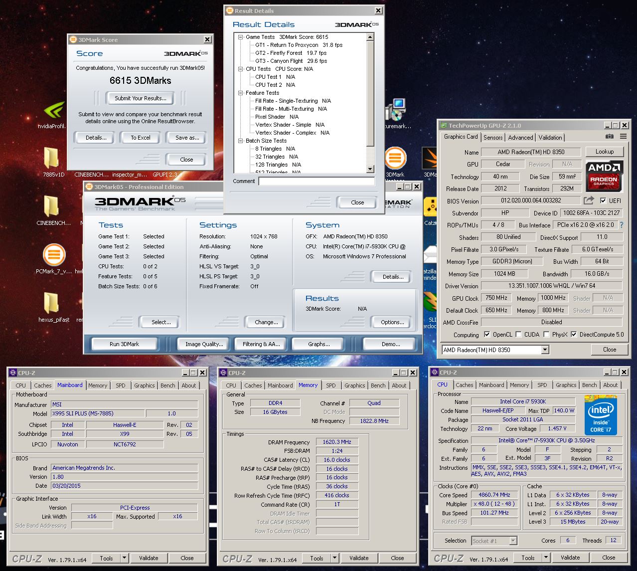
Task: Collapse the Feature Tests tree node
Action: pyautogui.click(x=240, y=93)
